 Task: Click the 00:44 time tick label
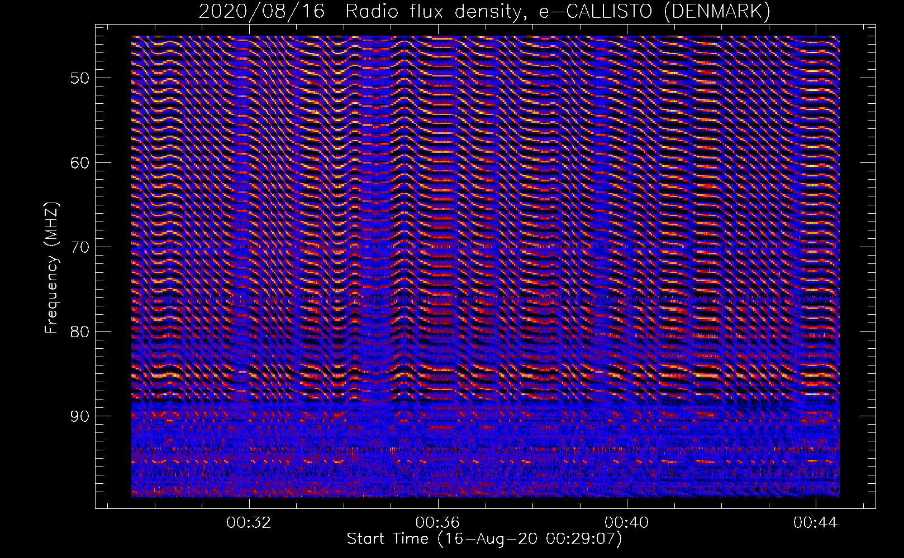(x=816, y=523)
